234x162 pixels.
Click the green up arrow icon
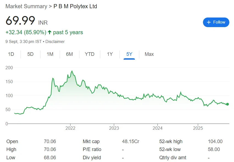click(x=50, y=32)
